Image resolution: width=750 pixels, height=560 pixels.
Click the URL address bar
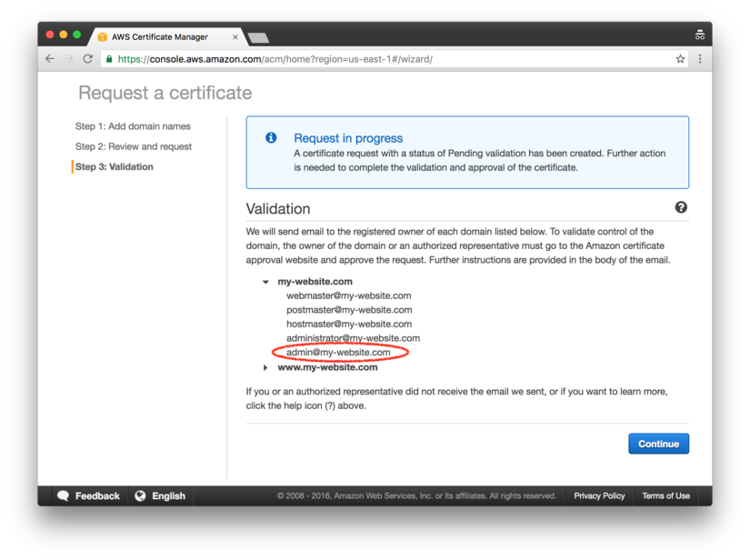coord(391,59)
